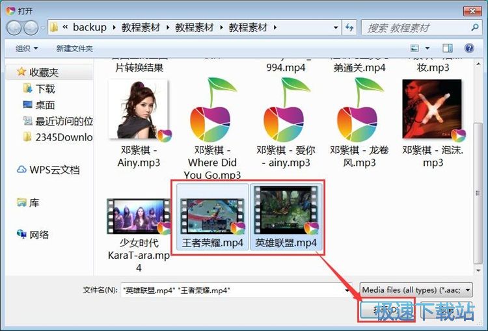
Task: Open the help question mark icon
Action: point(469,48)
